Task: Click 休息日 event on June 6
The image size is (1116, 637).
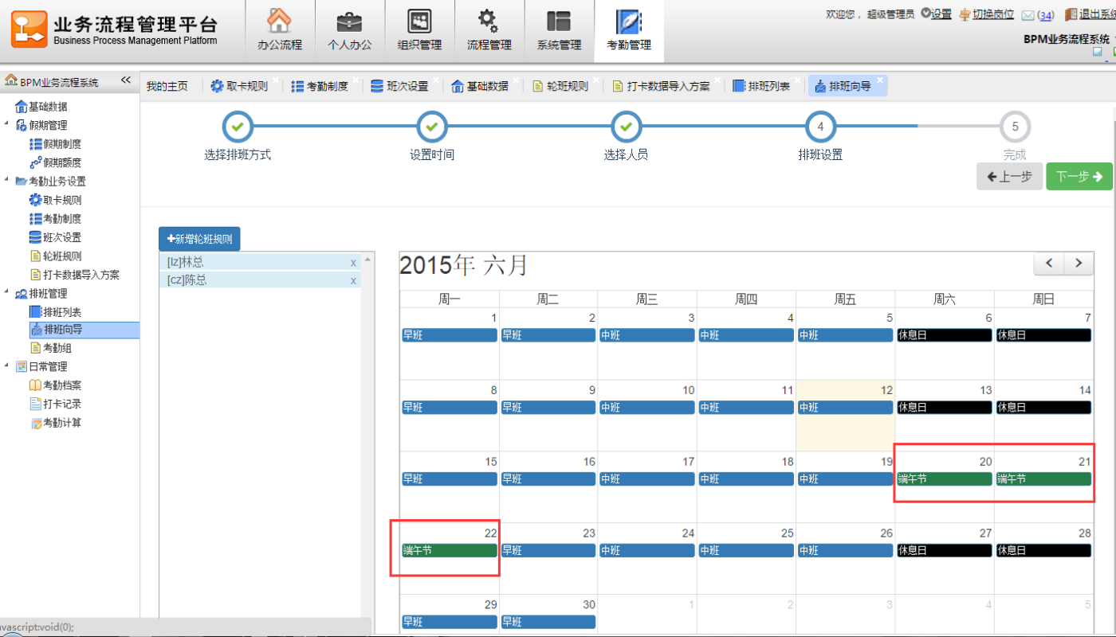Action: tap(945, 335)
